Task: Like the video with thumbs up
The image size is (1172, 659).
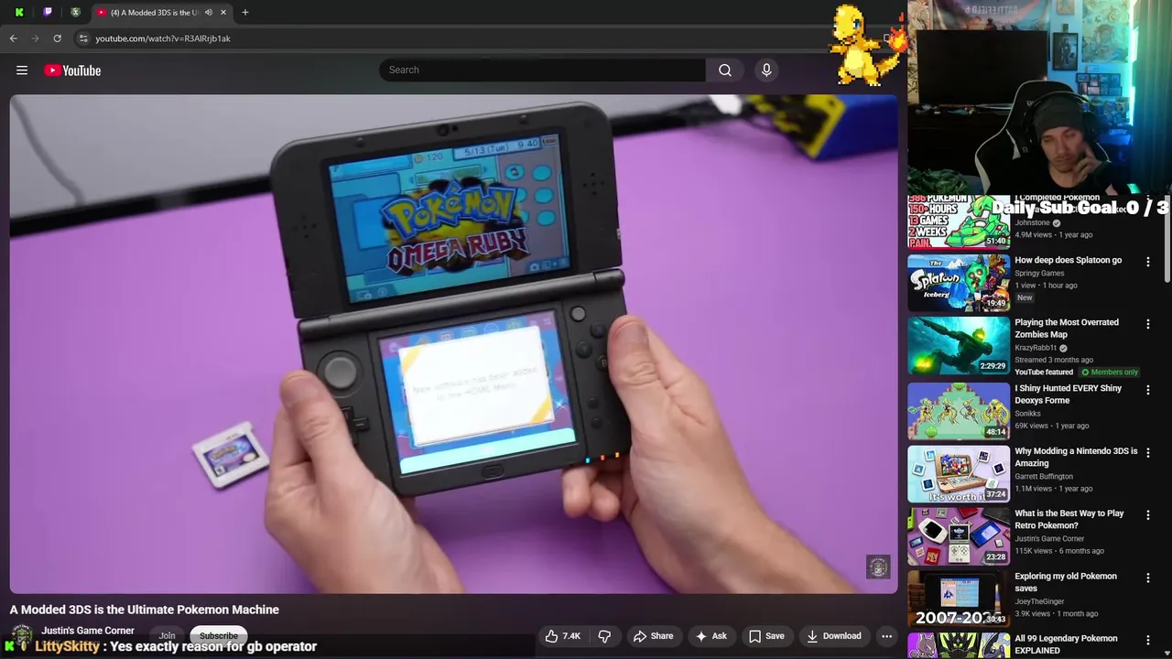Action: (x=552, y=636)
